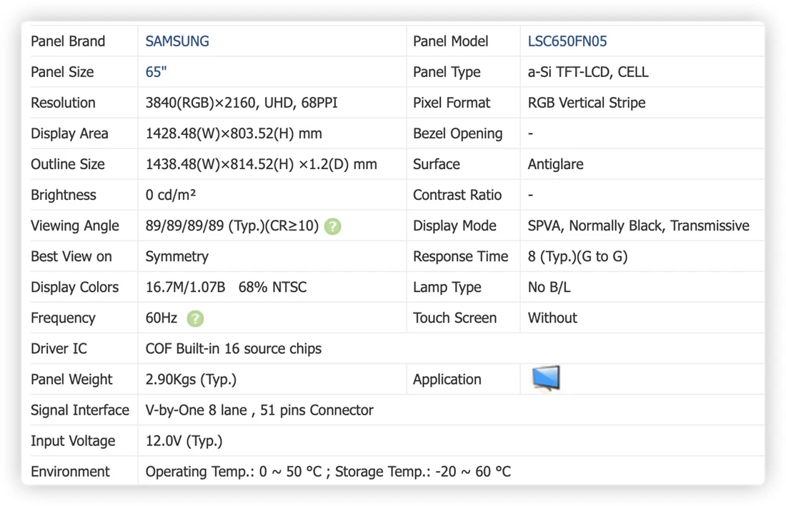The height and width of the screenshot is (506, 786).
Task: Click the '89/89/89/89 (Typ.)(CR≥10)' text
Action: pos(232,226)
